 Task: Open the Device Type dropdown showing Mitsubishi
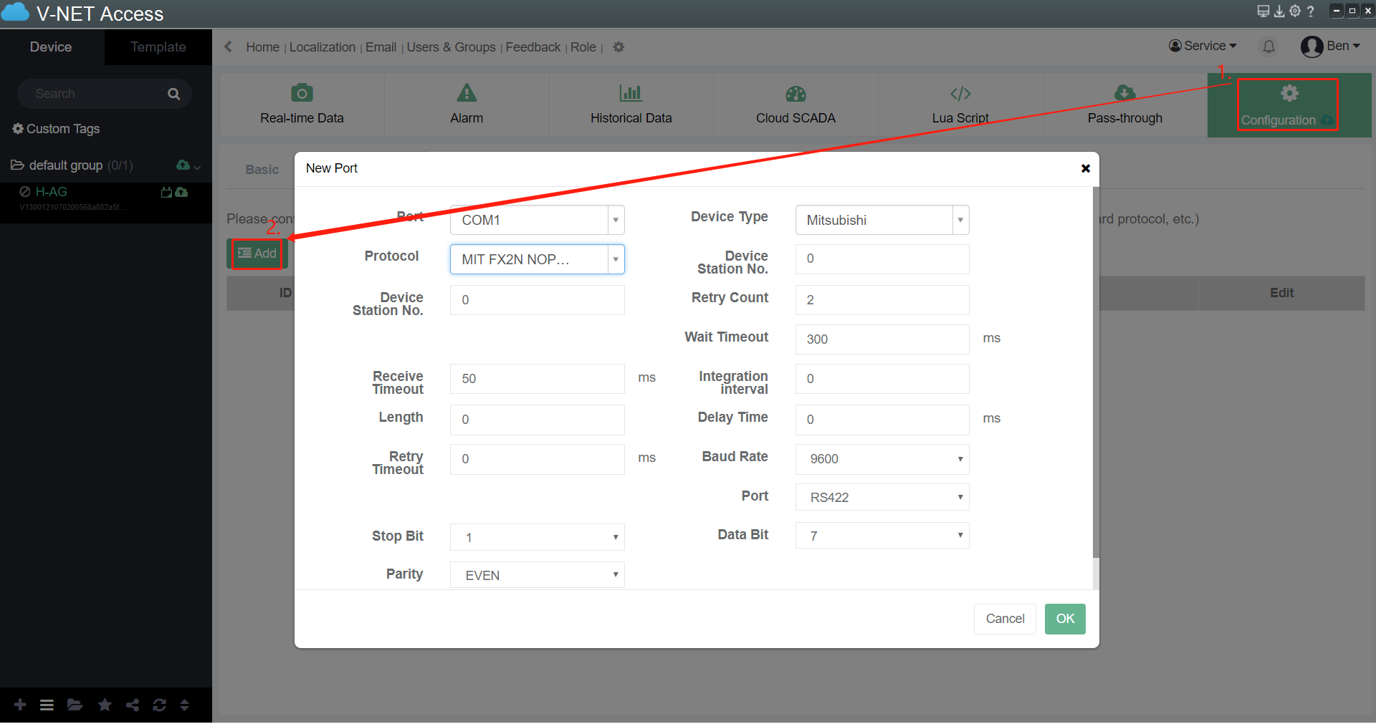point(881,220)
